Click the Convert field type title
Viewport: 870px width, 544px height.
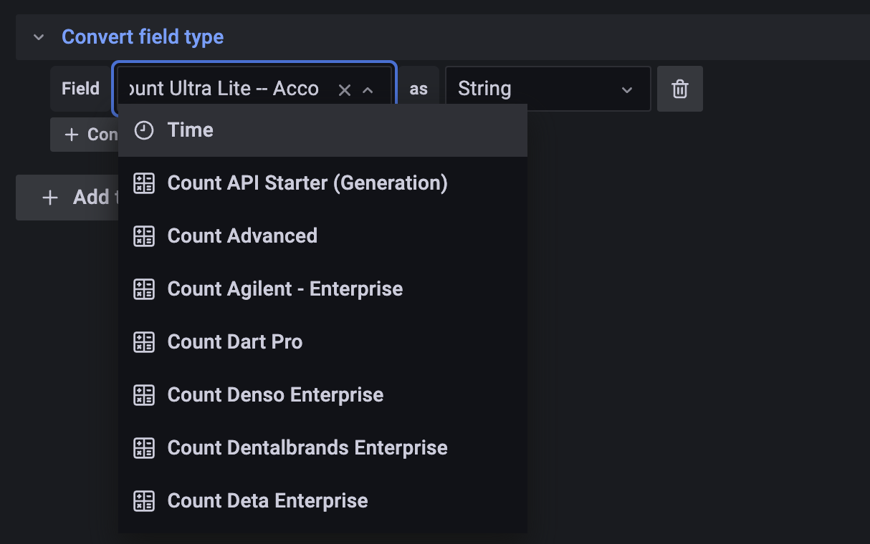pyautogui.click(x=143, y=37)
